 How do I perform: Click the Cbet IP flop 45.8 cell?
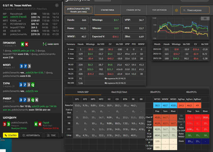coord(157,118)
